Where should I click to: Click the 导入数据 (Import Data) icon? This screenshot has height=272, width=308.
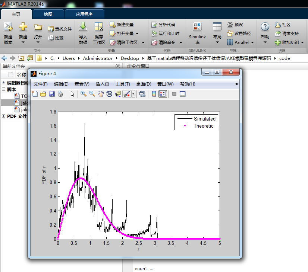[x=83, y=33]
